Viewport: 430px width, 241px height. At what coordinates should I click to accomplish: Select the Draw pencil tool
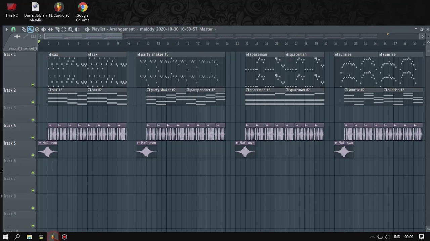click(24, 29)
